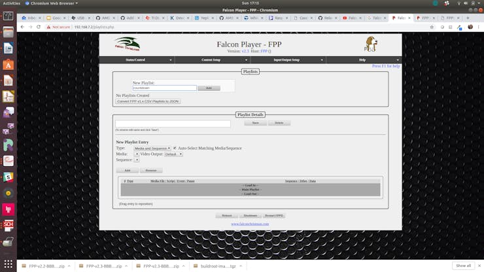
Task: Click the Restart FPPD button
Action: tap(274, 216)
